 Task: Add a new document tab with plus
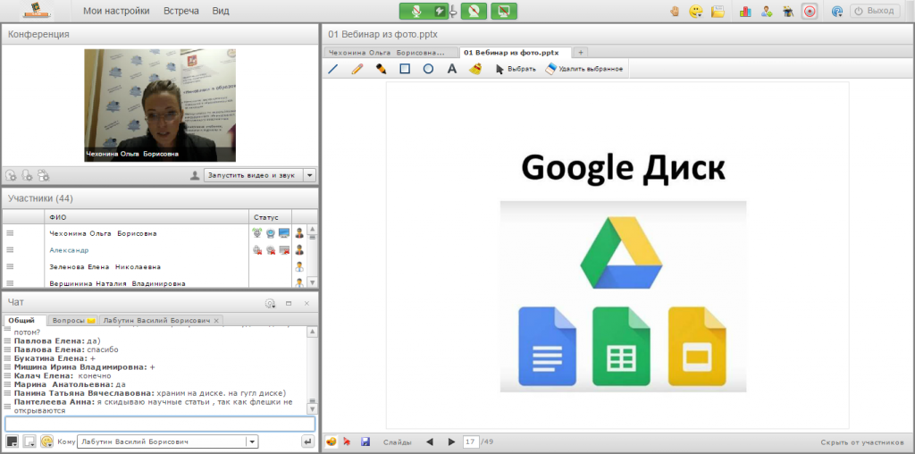pyautogui.click(x=580, y=53)
